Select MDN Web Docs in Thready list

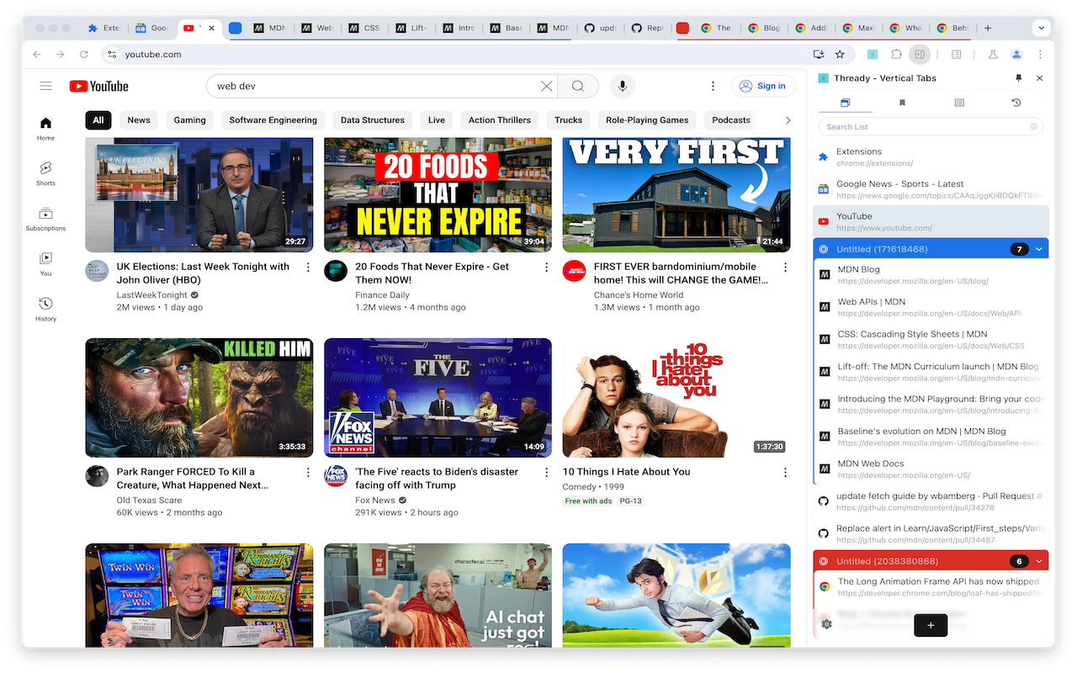point(931,469)
